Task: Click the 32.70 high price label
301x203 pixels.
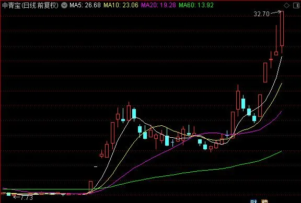Action: (x=261, y=14)
